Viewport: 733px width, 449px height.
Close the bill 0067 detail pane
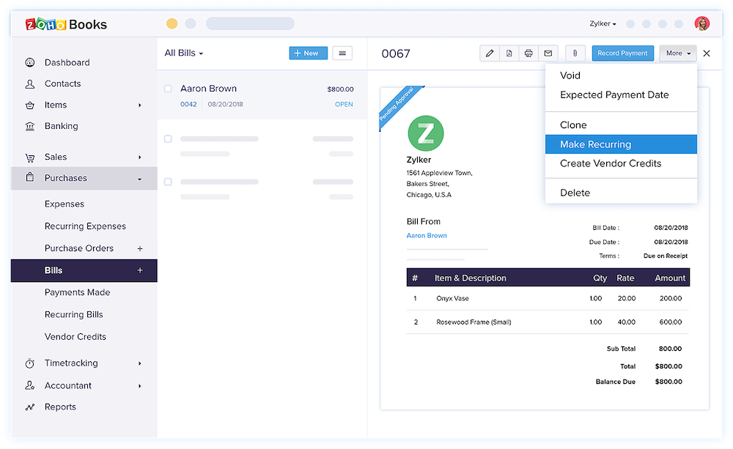707,53
